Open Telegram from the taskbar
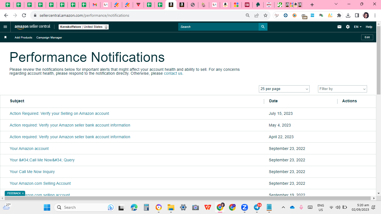This screenshot has height=214, width=381. tap(257, 207)
